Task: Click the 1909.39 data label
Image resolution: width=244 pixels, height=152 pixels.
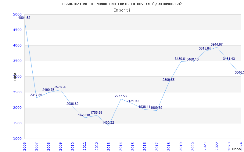Action: (156, 108)
